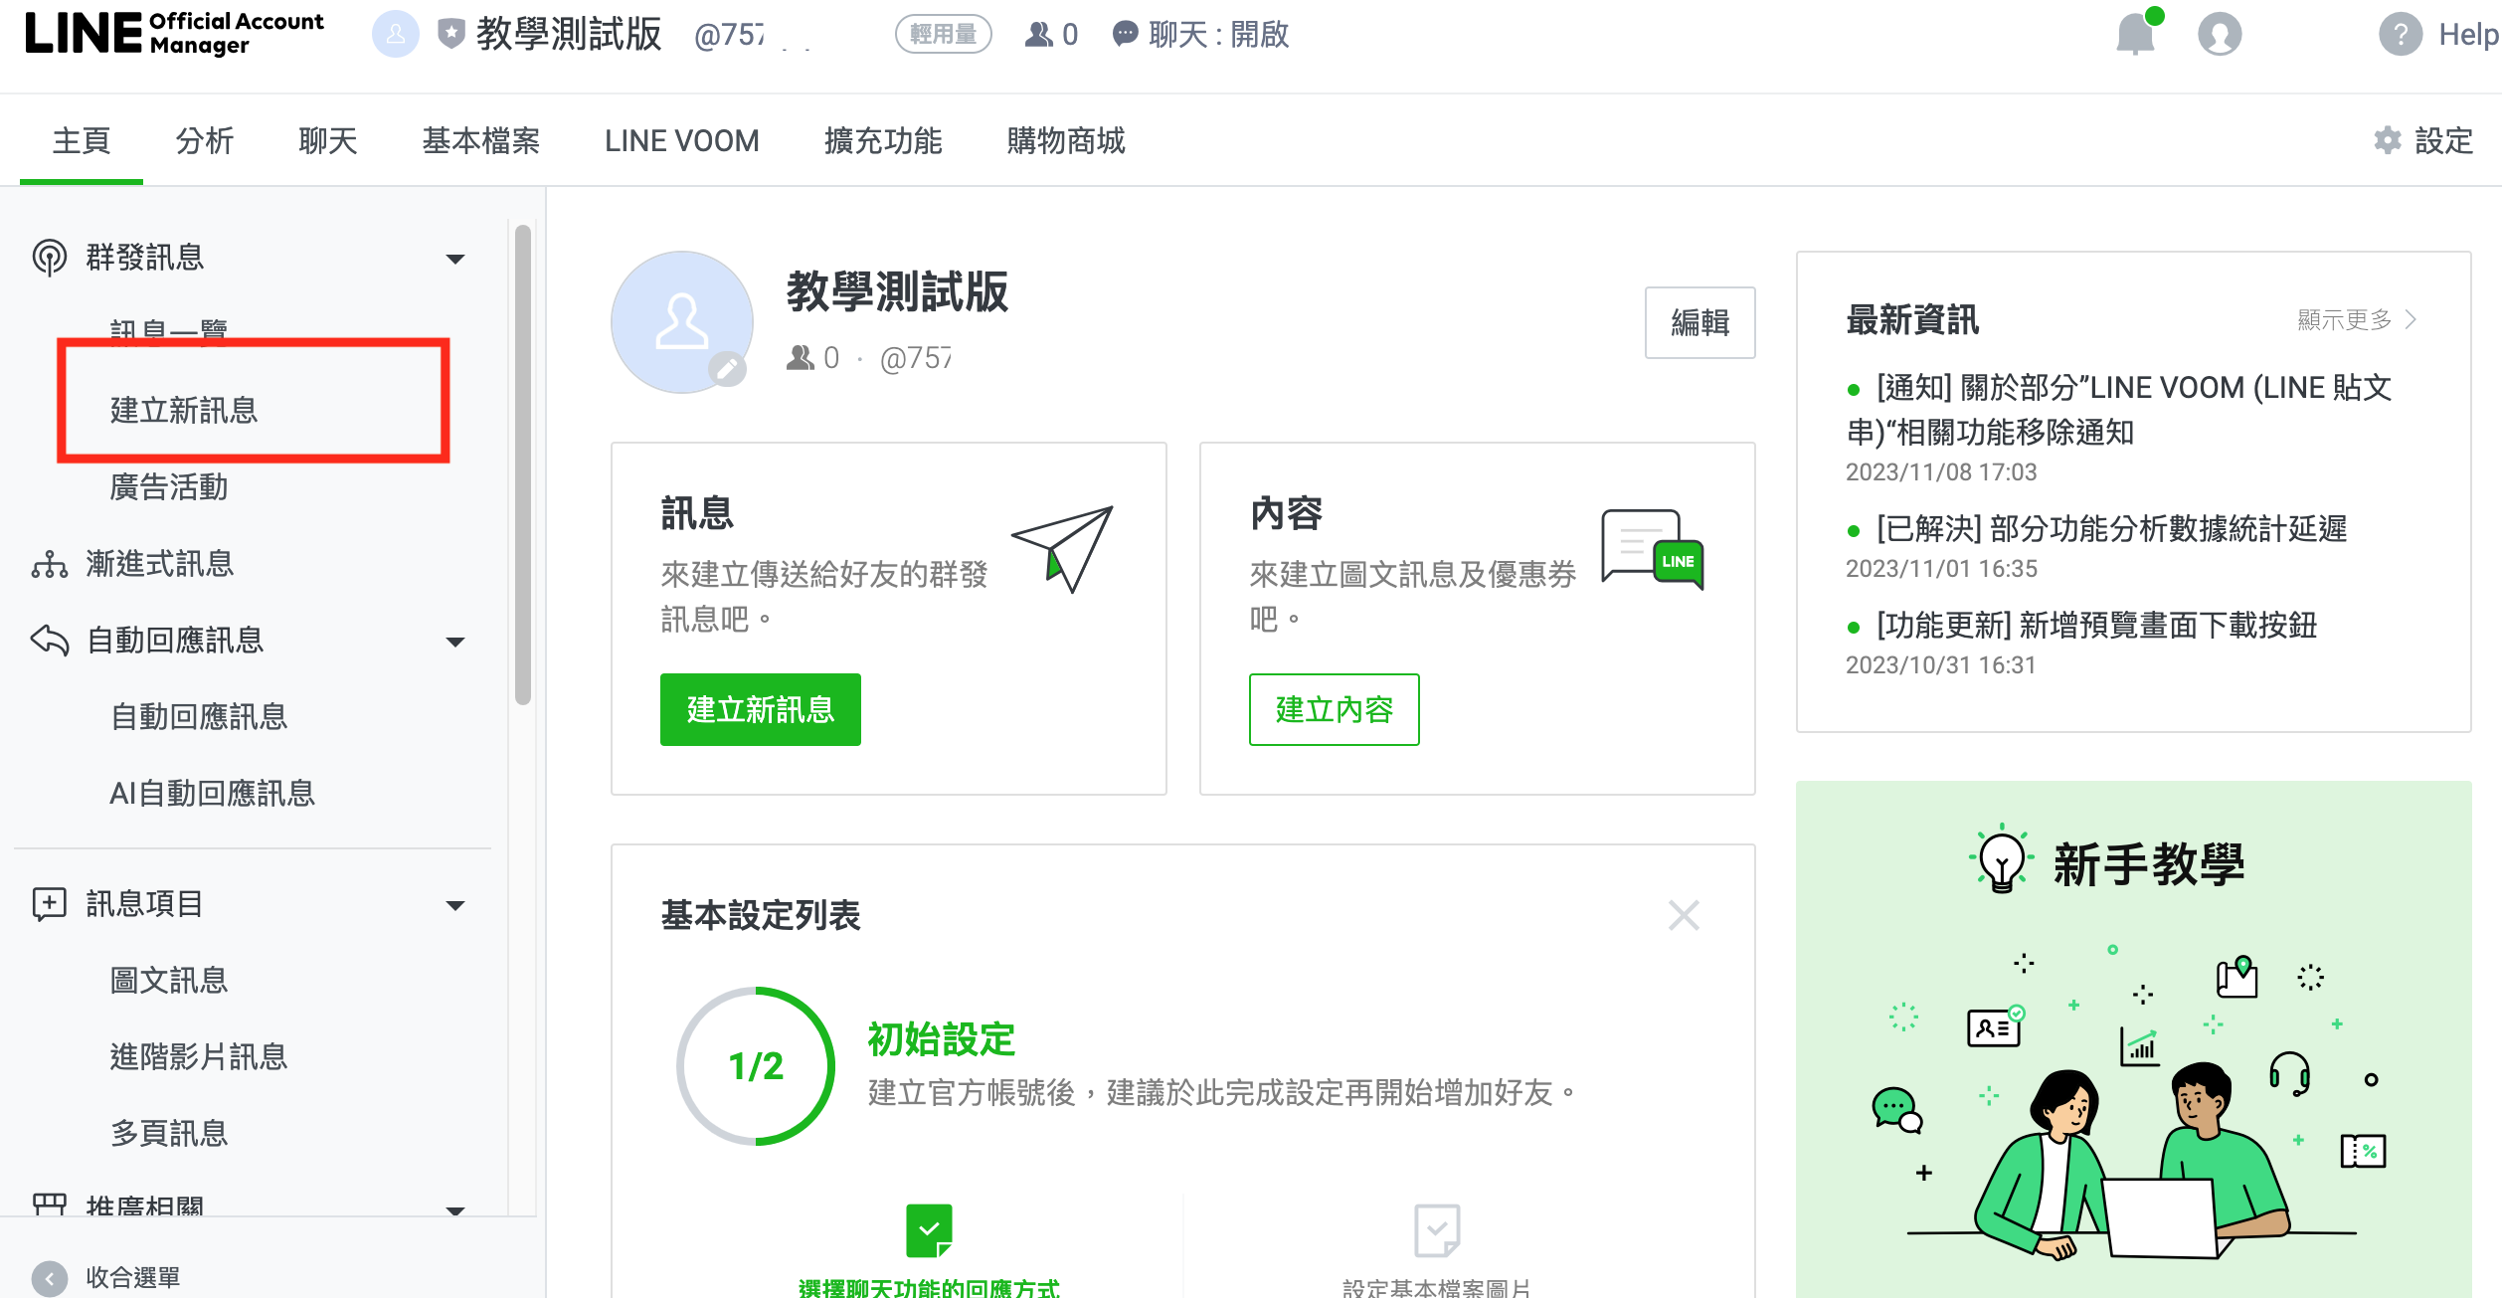Open the [功能更新] 新增預覽畫面下載按鈕 news

pyautogui.click(x=2097, y=625)
